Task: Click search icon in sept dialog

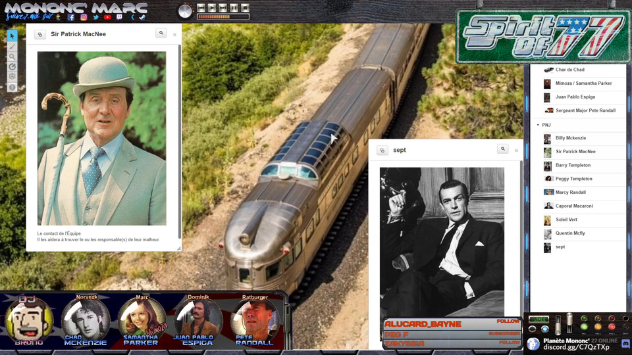Action: (502, 149)
